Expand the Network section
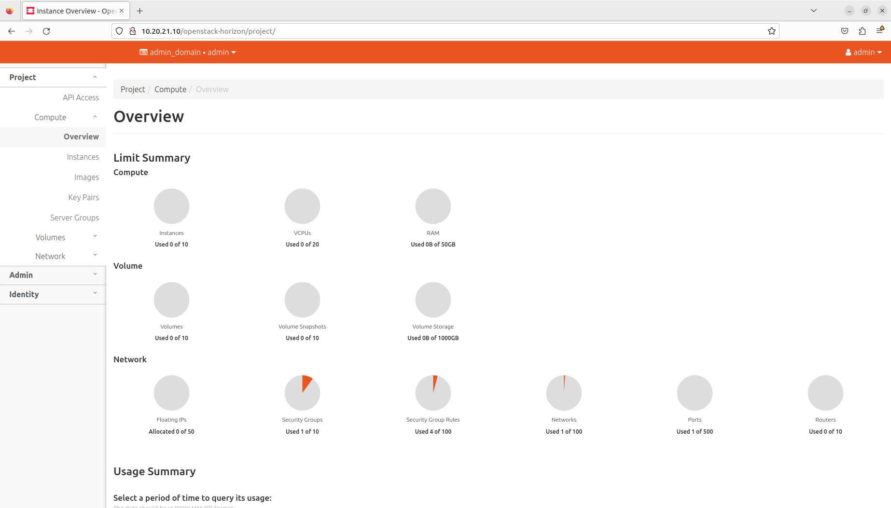The width and height of the screenshot is (891, 508). (x=50, y=256)
